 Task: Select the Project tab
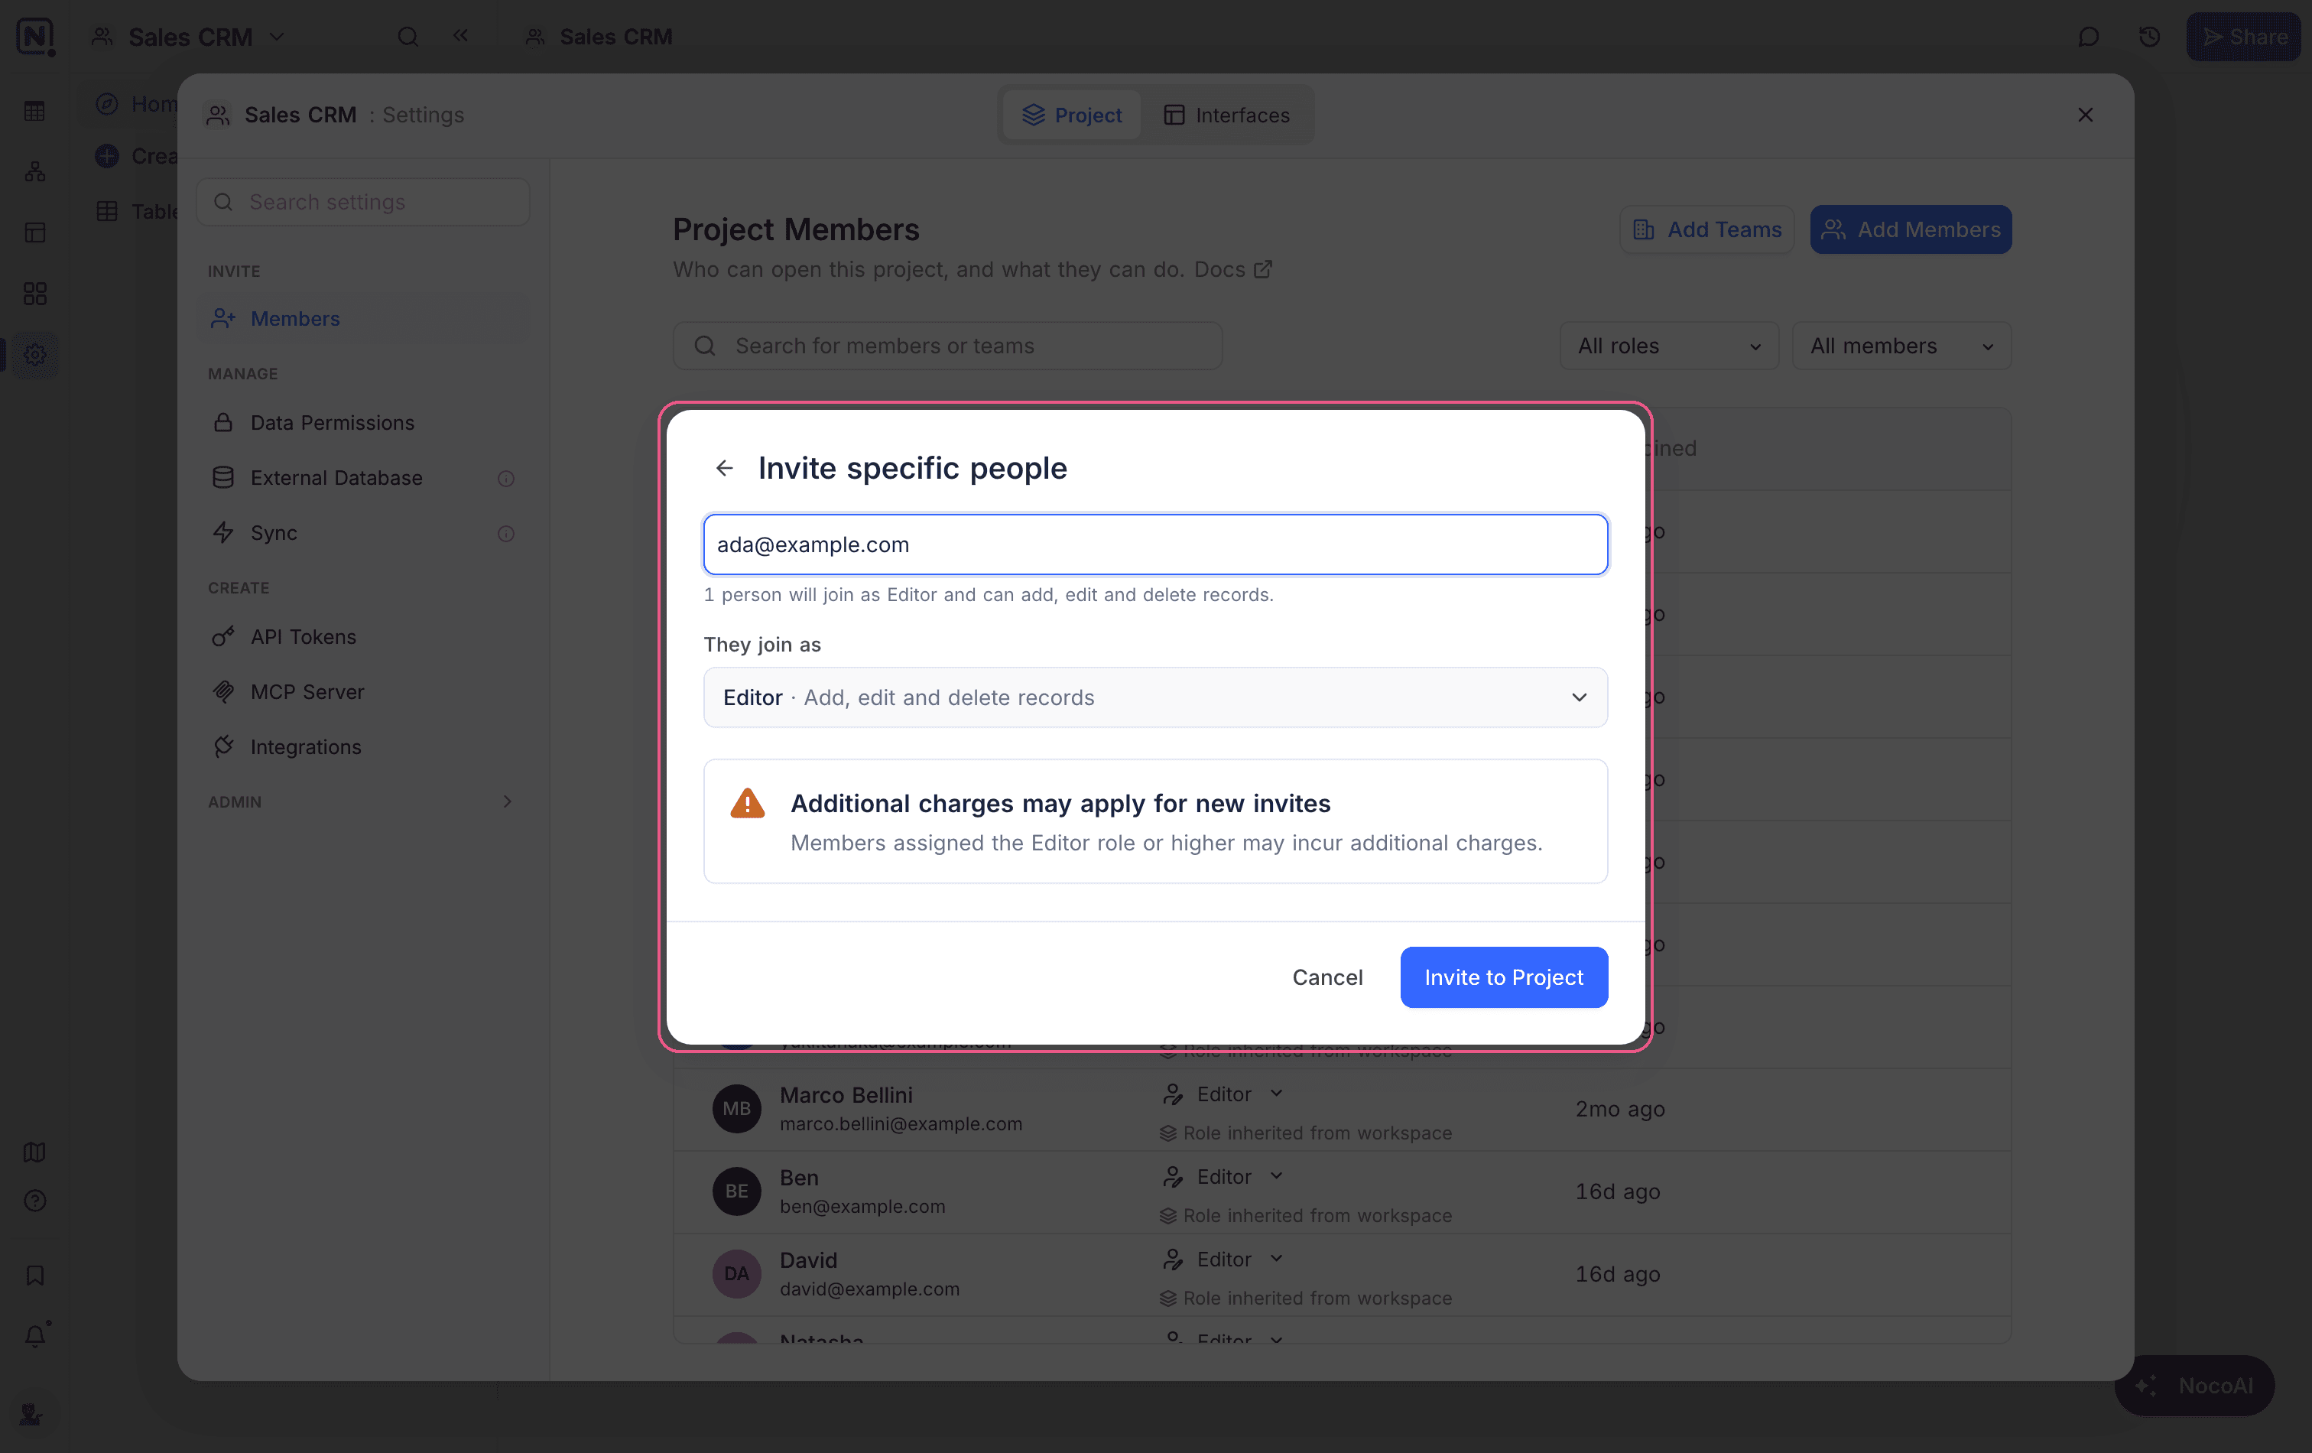(x=1071, y=115)
